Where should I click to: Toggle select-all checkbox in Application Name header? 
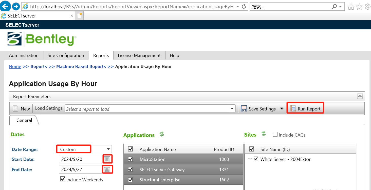point(130,149)
